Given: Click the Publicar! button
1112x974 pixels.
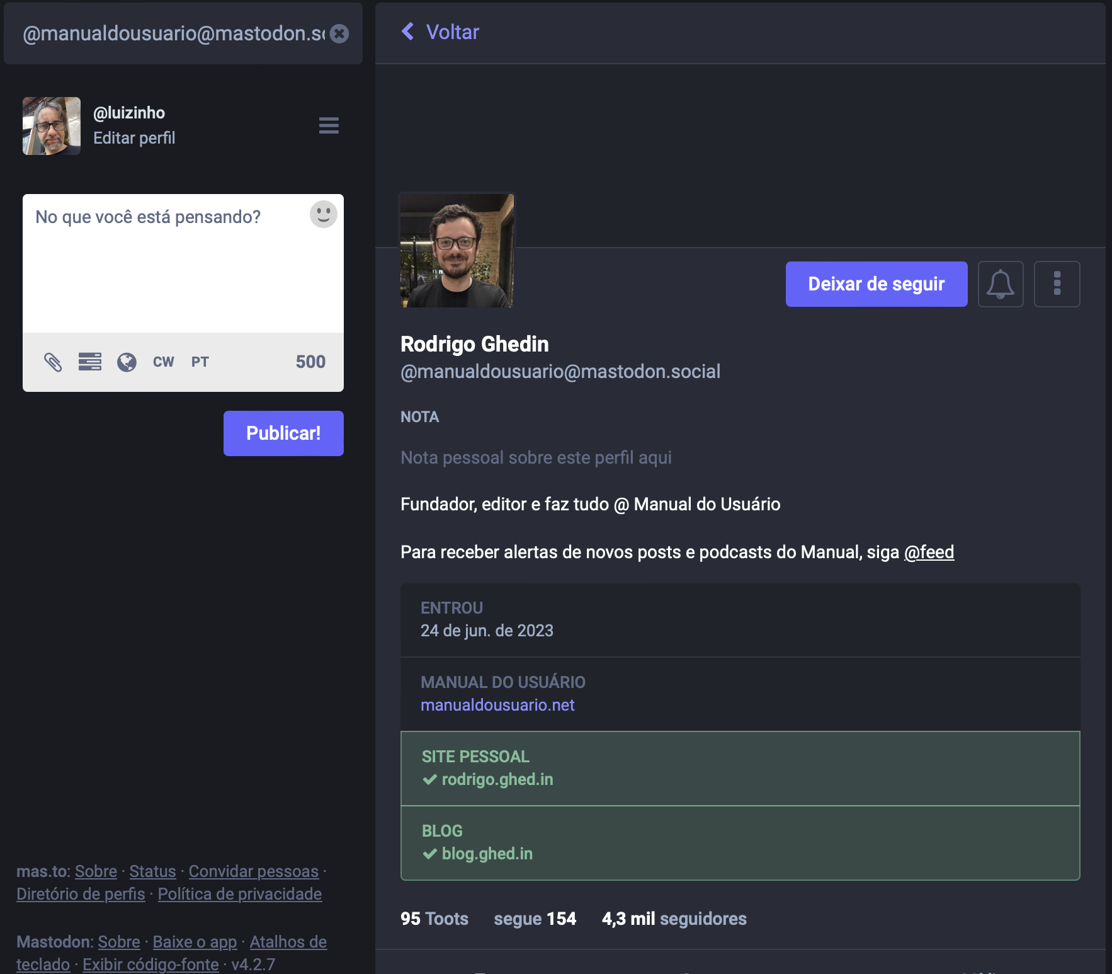Looking at the screenshot, I should [283, 433].
